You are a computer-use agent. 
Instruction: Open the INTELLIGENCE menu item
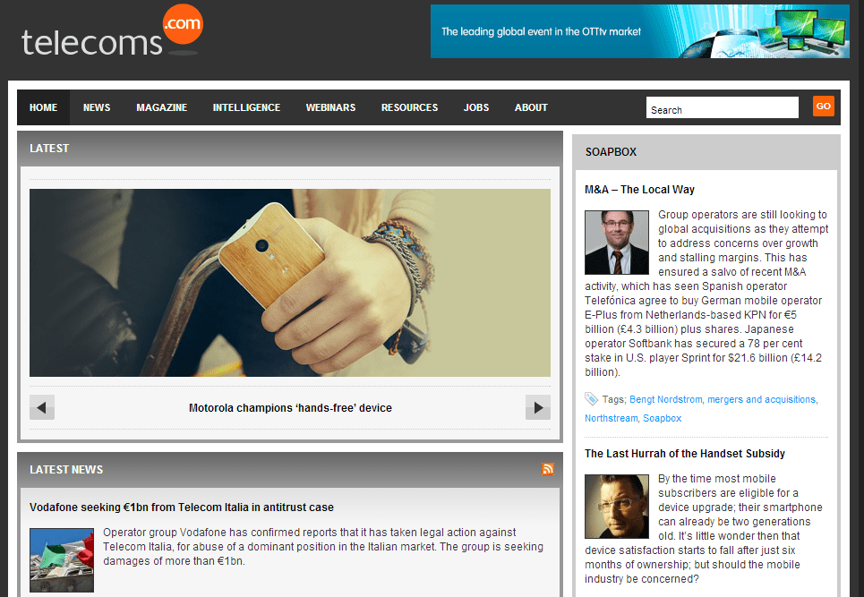tap(246, 107)
